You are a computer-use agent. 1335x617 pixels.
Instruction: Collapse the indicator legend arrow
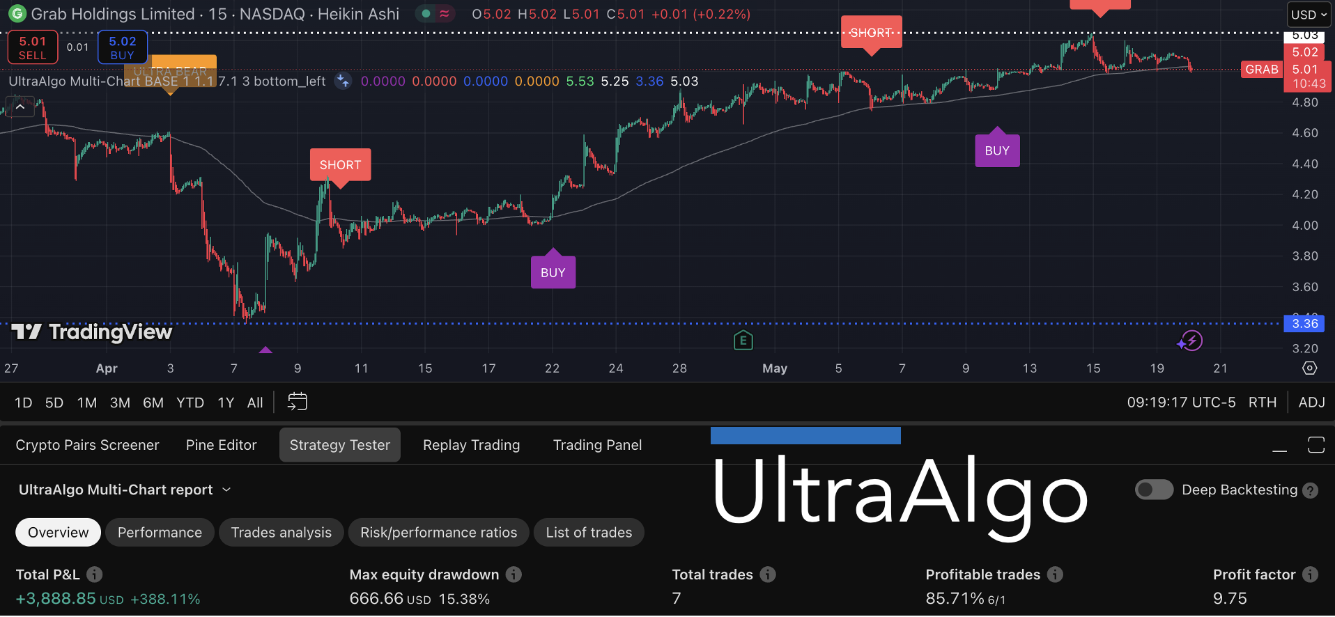click(20, 107)
